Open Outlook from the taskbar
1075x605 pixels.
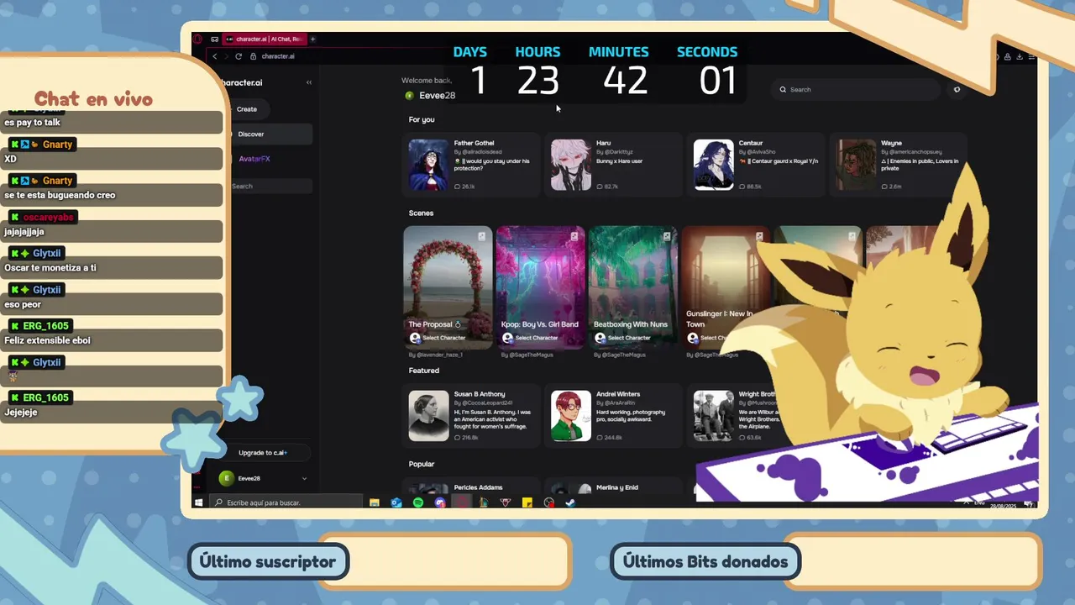396,502
